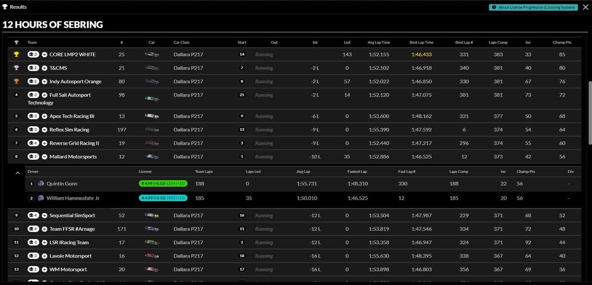Image resolution: width=592 pixels, height=285 pixels.
Task: Click Running status for T&CMS
Action: pos(264,68)
